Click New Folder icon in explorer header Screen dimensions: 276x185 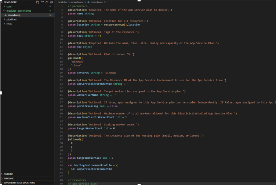coord(42,2)
